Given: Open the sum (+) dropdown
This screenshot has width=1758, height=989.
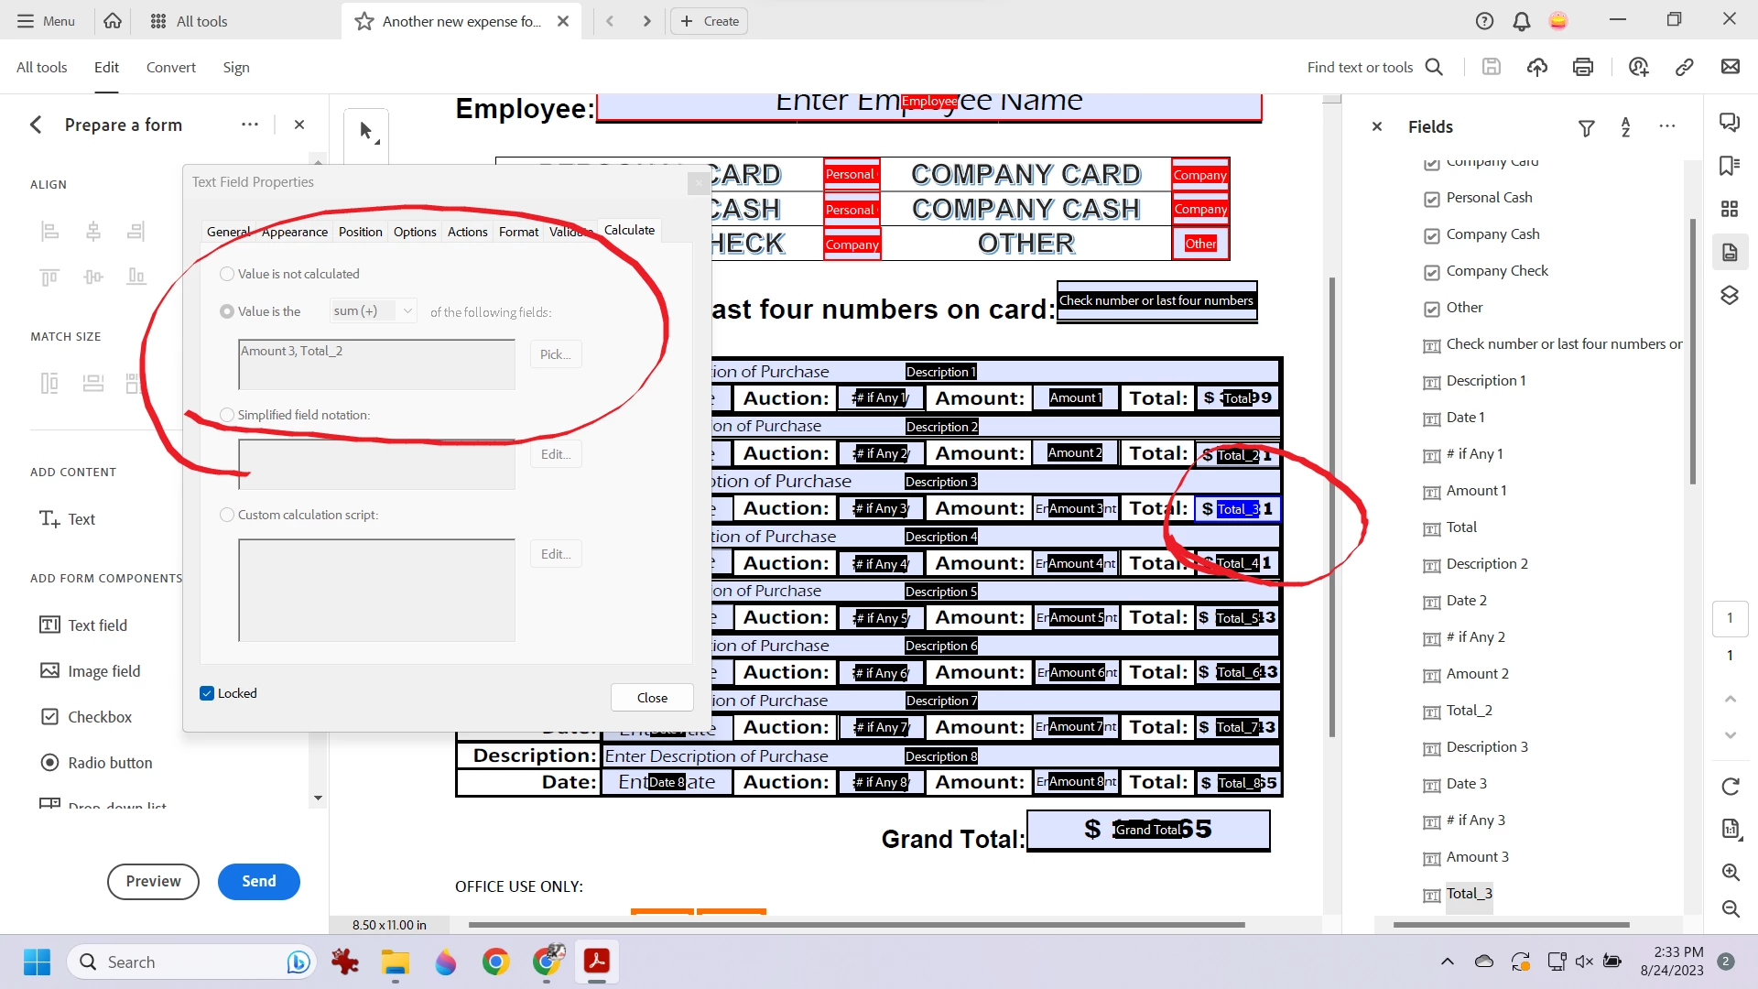Looking at the screenshot, I should pyautogui.click(x=374, y=311).
